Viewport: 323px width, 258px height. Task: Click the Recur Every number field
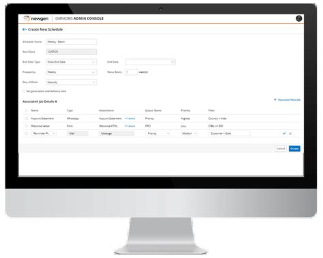(x=131, y=72)
